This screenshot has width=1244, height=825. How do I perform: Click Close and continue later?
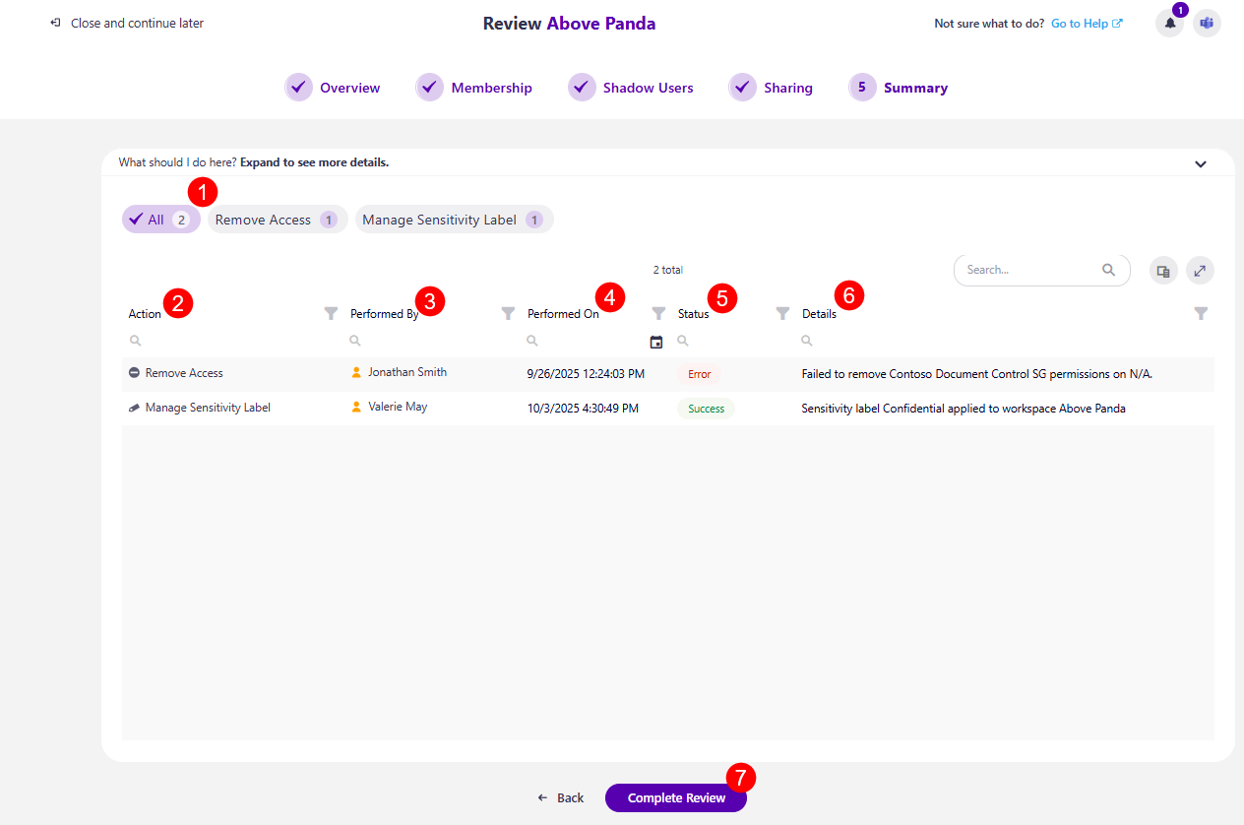click(x=126, y=22)
